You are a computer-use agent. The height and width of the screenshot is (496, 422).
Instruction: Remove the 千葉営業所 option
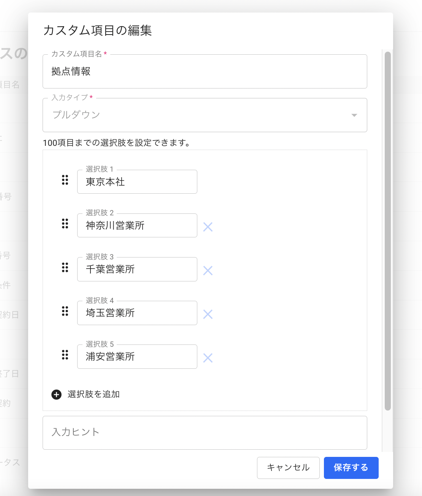point(208,271)
